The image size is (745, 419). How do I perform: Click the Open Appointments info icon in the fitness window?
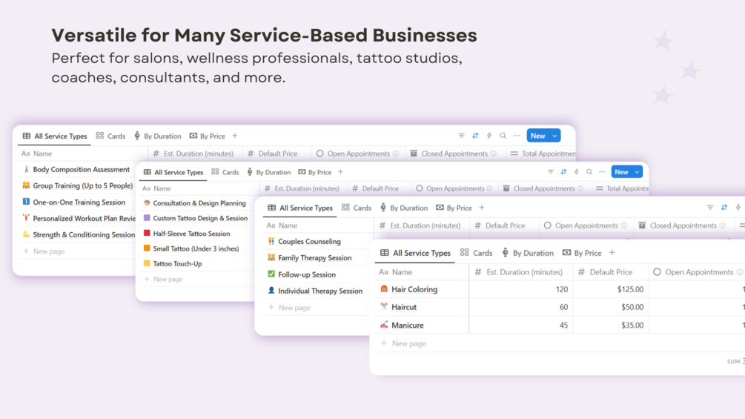(396, 154)
